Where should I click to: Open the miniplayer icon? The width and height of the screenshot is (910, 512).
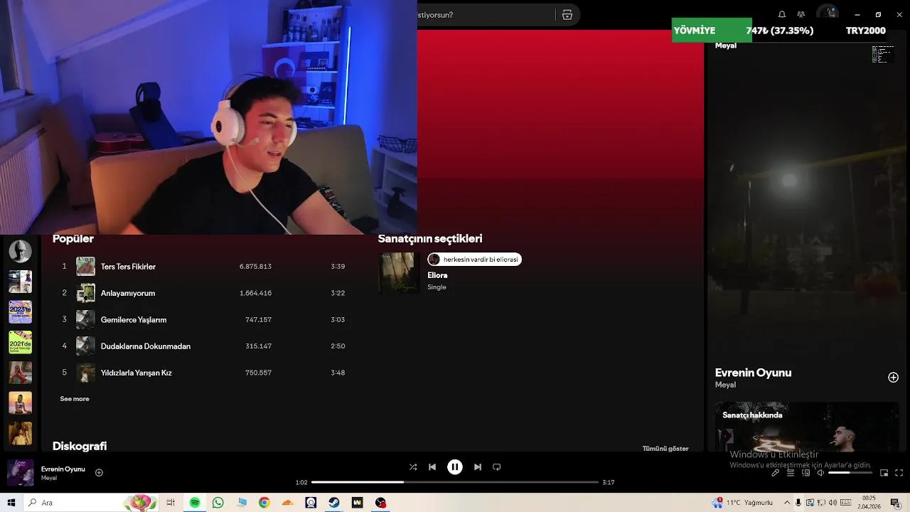point(884,473)
